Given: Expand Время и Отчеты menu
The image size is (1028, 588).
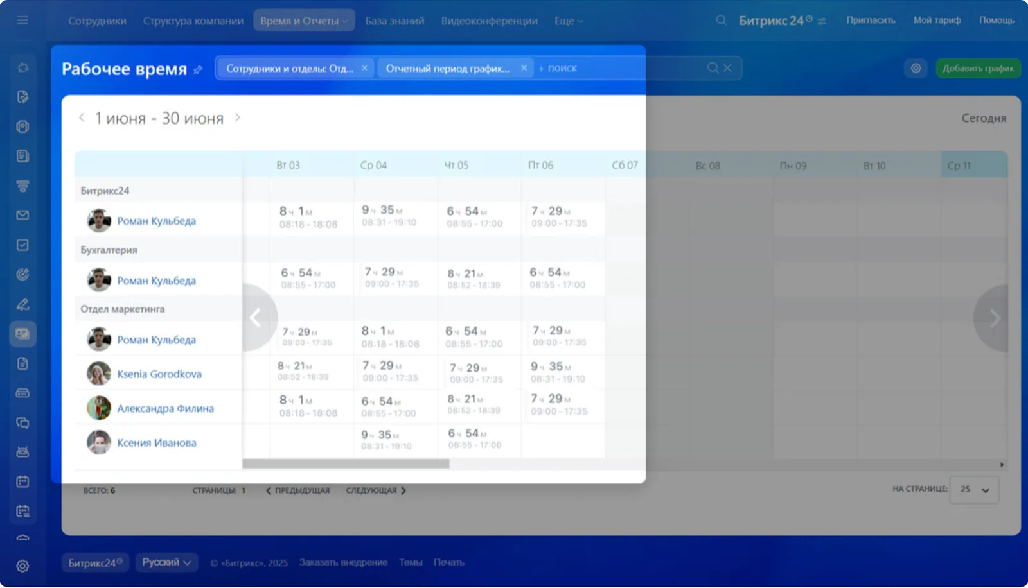Looking at the screenshot, I should click(304, 21).
